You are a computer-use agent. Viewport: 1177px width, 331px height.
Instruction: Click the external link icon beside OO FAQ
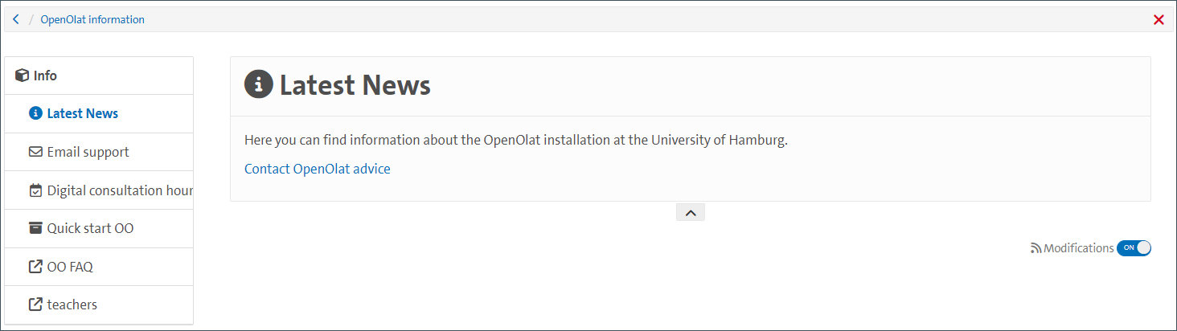click(35, 267)
